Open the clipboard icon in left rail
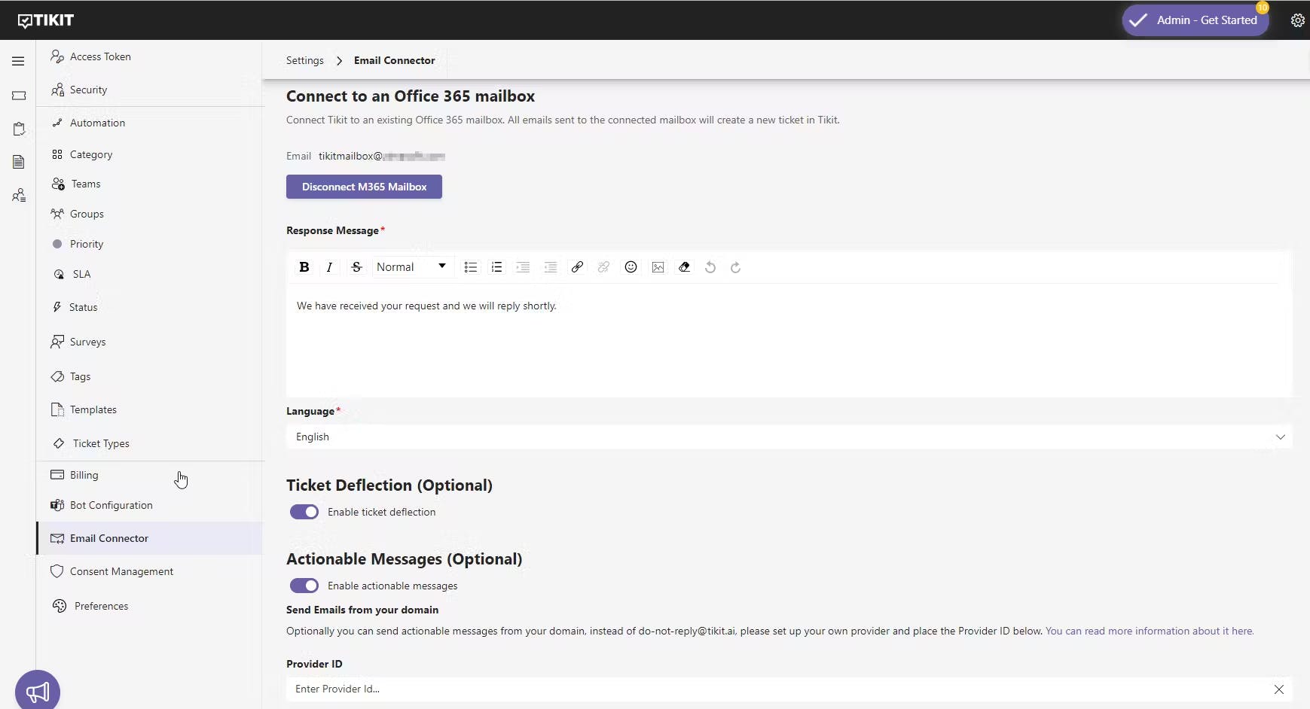 [19, 129]
